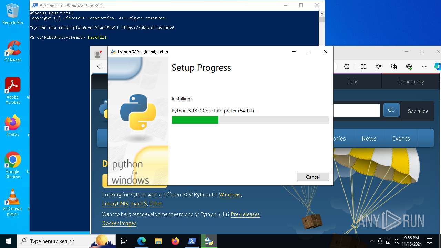The image size is (441, 248).
Task: Follow the Linux/UNIX download link
Action: 115,204
